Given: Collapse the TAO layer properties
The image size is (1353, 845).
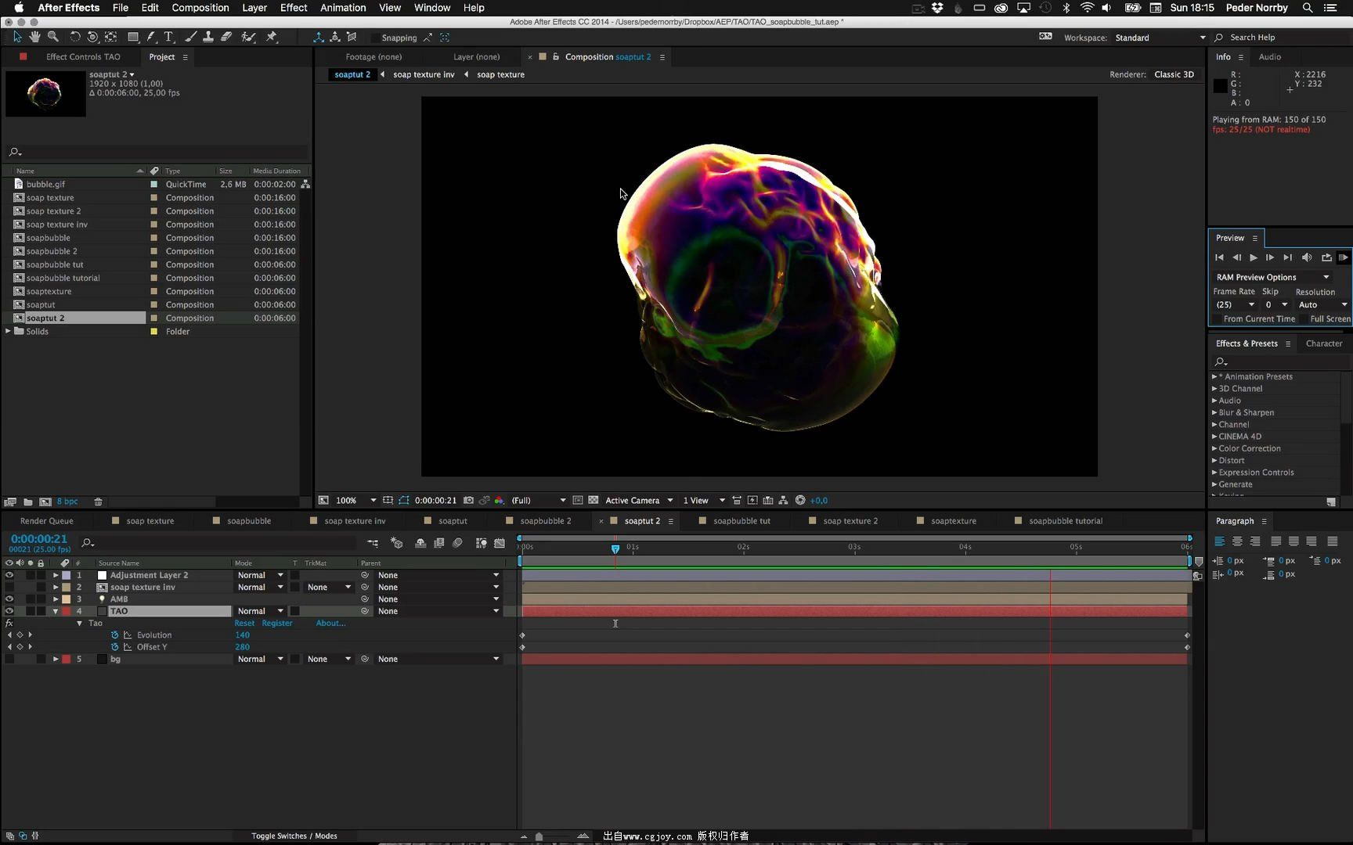Looking at the screenshot, I should [56, 611].
